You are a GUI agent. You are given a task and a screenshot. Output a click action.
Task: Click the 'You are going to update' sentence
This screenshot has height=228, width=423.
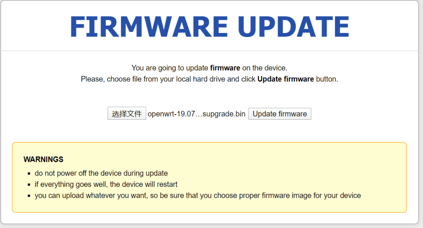170,68
